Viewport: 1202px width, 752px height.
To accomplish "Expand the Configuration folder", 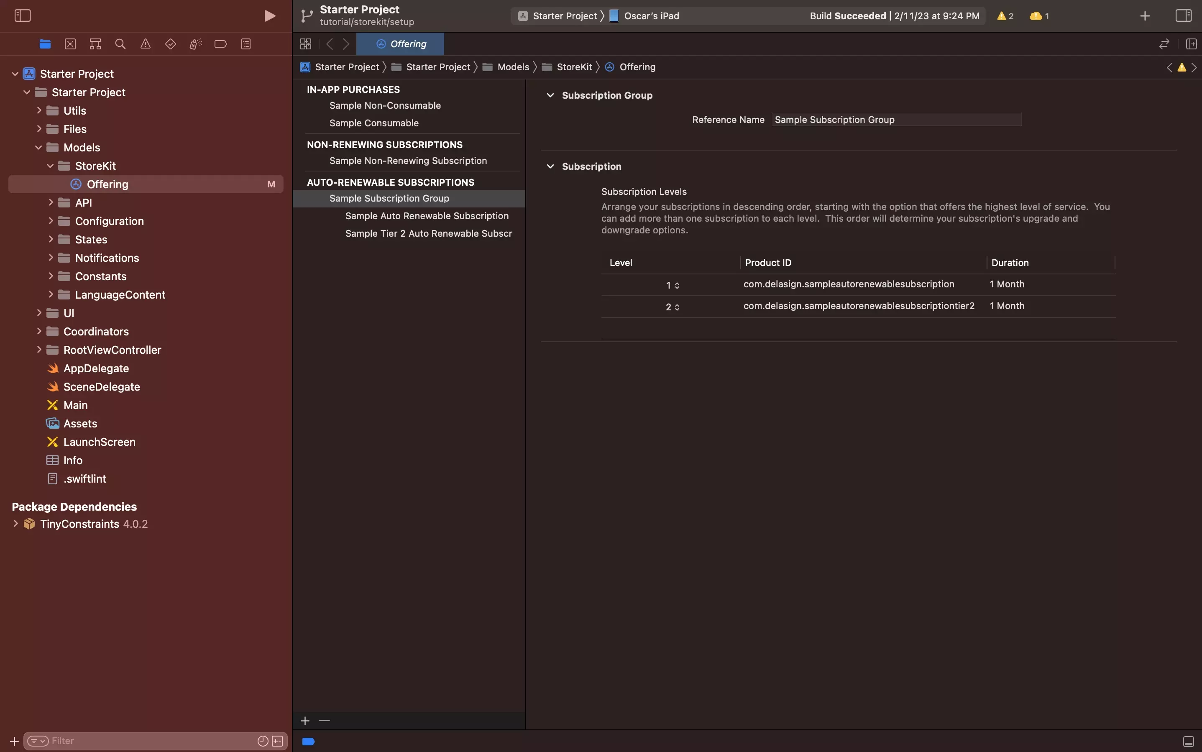I will pos(50,221).
